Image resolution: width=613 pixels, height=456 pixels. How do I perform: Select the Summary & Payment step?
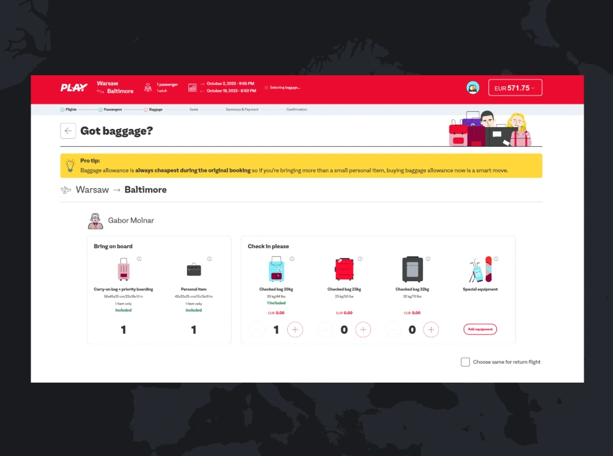click(x=242, y=109)
